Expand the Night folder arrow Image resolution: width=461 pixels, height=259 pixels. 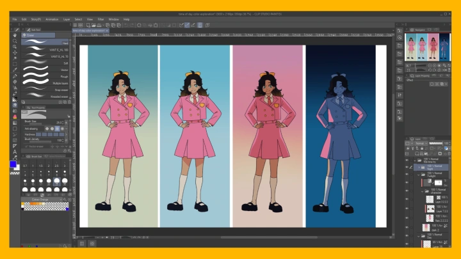click(x=419, y=168)
